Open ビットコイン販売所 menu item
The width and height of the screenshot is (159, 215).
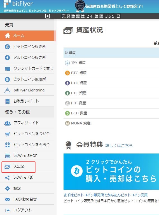[27, 47]
